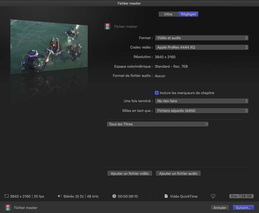
Task: Click the speaker icon next to Stéréo
Action: 60,196
